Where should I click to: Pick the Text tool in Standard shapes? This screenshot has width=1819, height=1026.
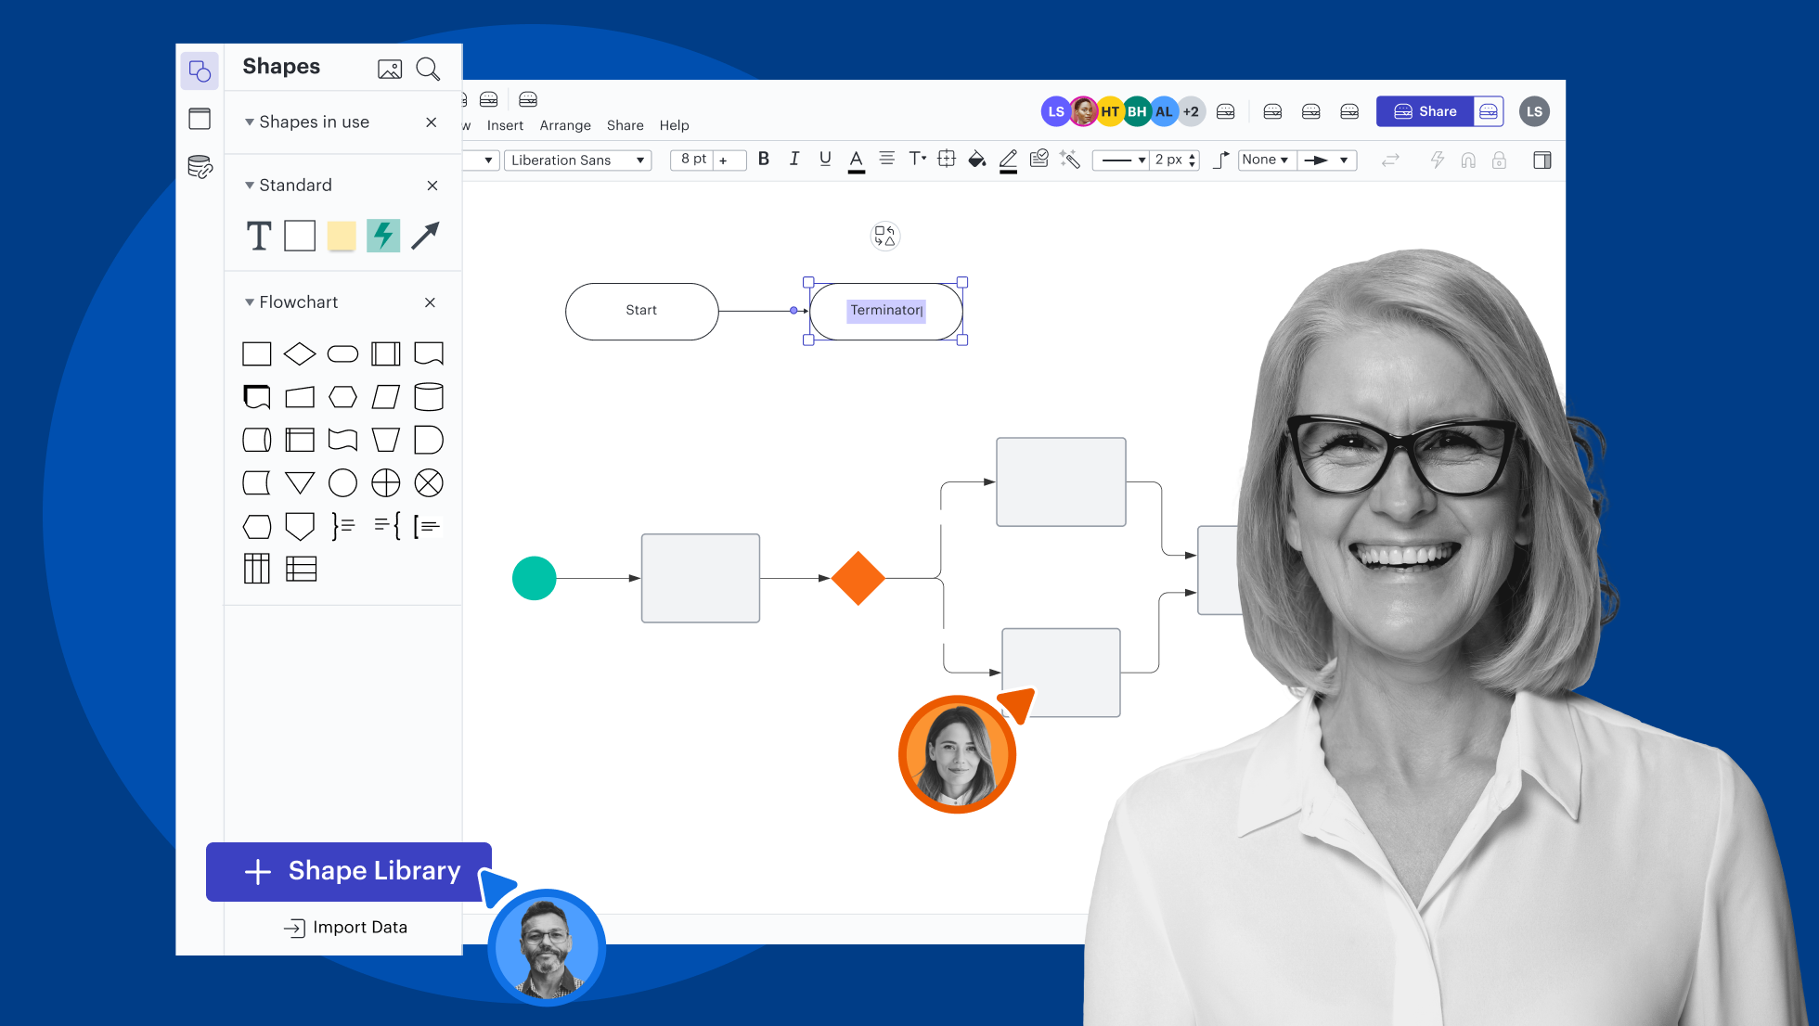coord(259,236)
